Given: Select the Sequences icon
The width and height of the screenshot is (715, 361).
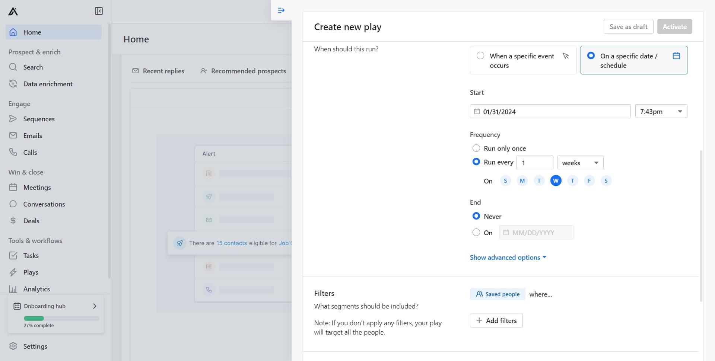Looking at the screenshot, I should (13, 119).
